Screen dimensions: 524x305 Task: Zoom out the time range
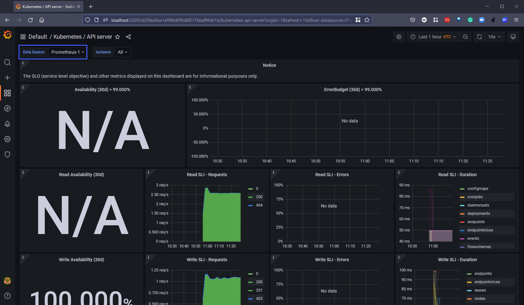[465, 37]
